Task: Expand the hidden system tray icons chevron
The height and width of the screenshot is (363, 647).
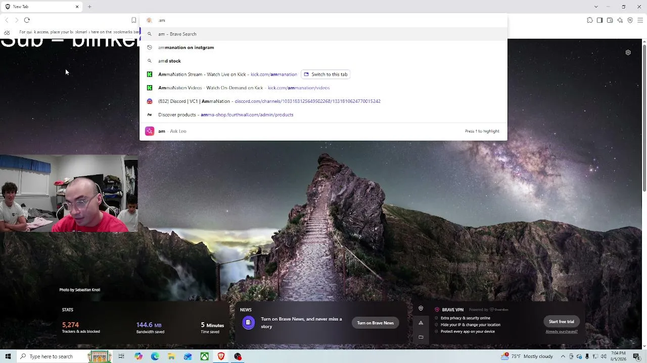Action: pos(563,356)
